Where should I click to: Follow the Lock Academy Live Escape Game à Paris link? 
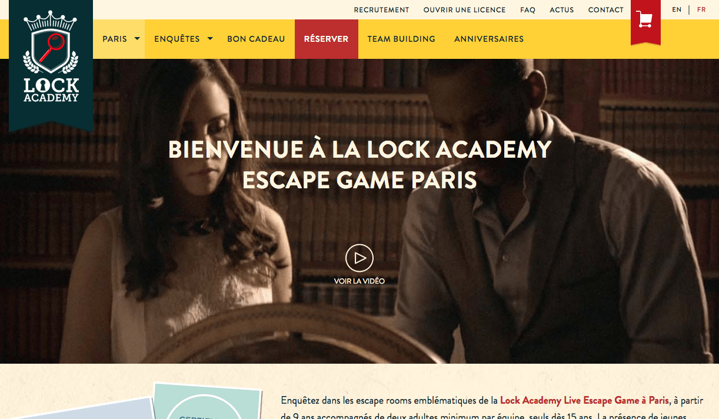point(584,400)
